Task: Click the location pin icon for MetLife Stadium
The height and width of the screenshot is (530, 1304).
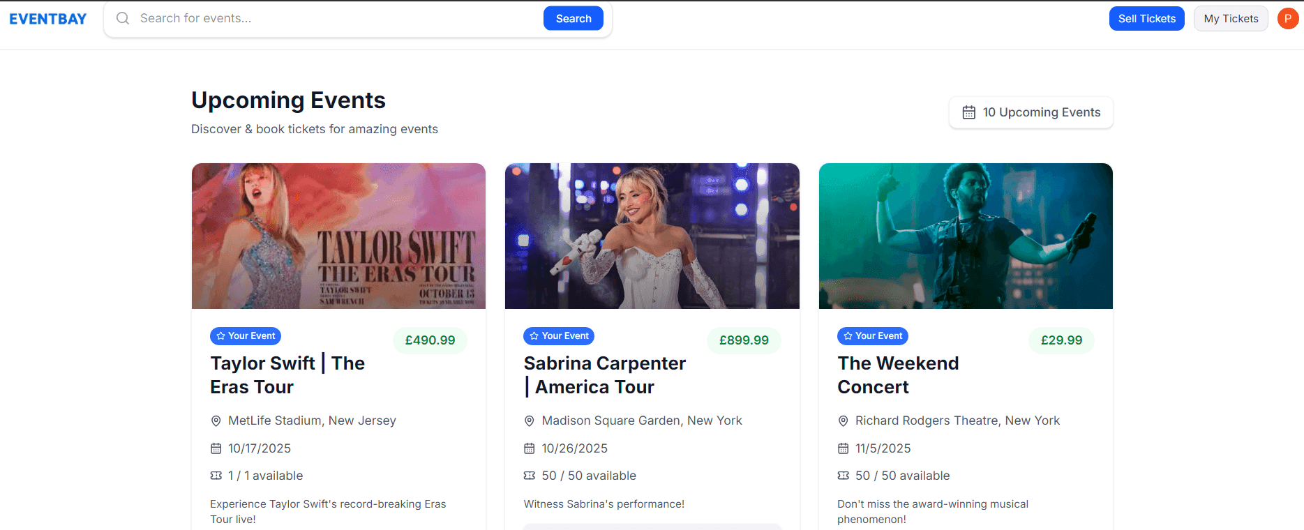Action: (216, 421)
